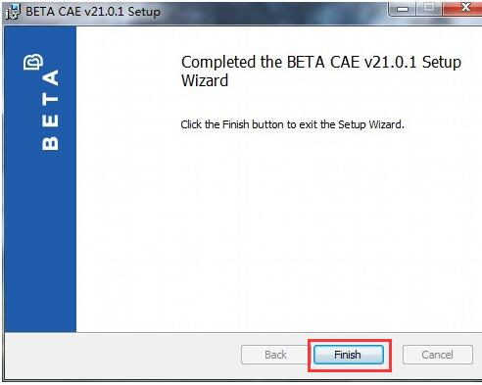The image size is (482, 385).
Task: Click the letter B in vertical BETA wordmark
Action: 50,143
